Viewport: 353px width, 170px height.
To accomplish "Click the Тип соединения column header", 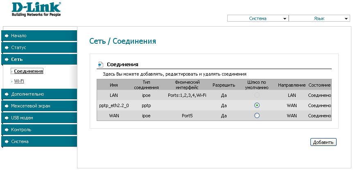I will 146,85.
